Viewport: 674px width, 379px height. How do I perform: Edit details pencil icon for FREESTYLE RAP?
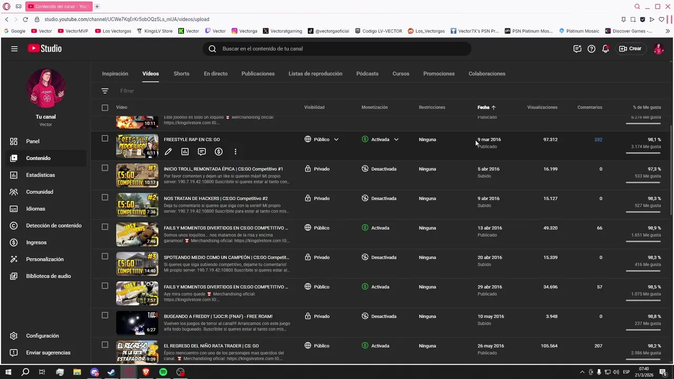[x=168, y=152]
